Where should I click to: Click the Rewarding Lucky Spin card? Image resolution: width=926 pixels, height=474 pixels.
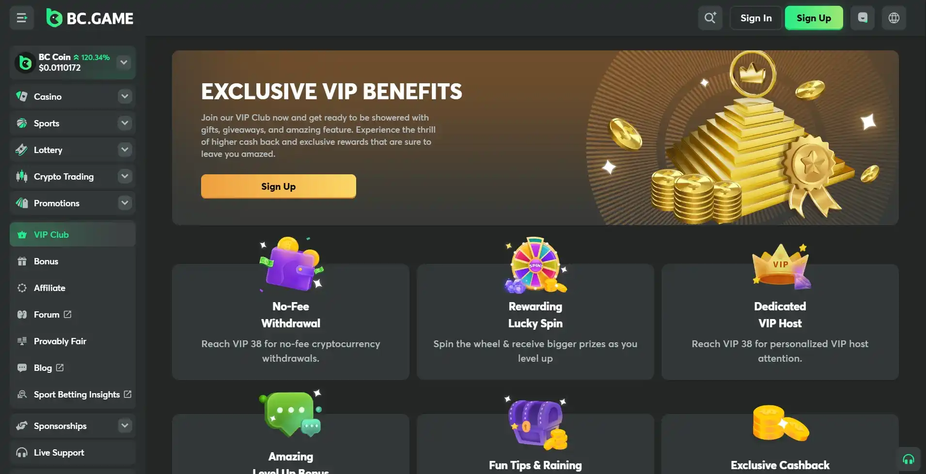[x=535, y=322]
